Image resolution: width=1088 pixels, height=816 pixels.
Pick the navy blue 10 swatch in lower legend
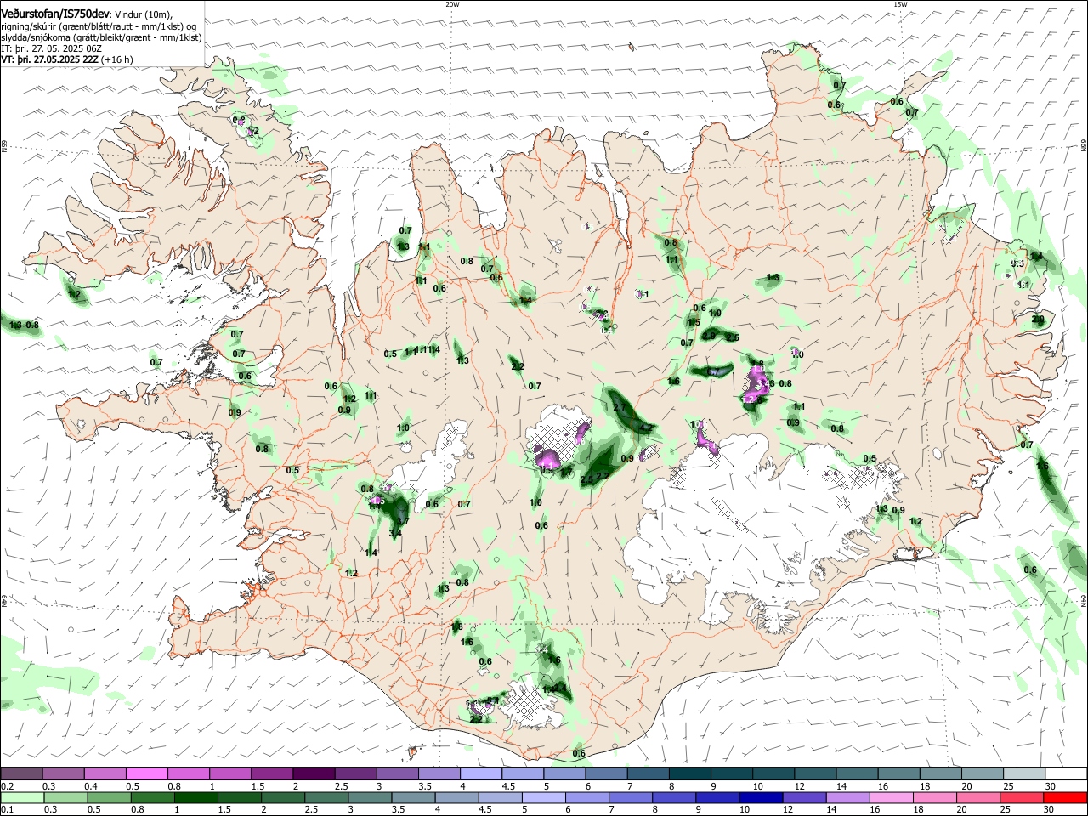761,797
